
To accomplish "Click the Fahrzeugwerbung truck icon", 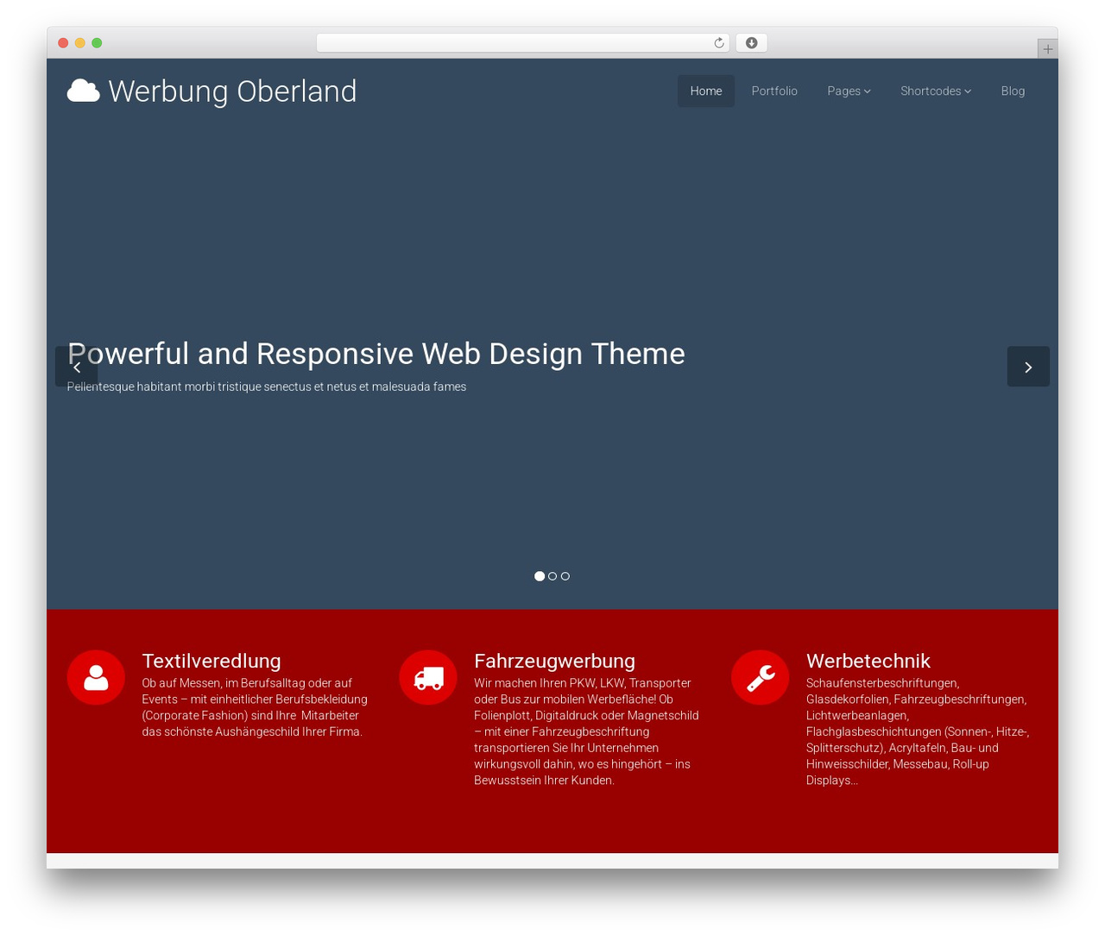I will pos(428,677).
